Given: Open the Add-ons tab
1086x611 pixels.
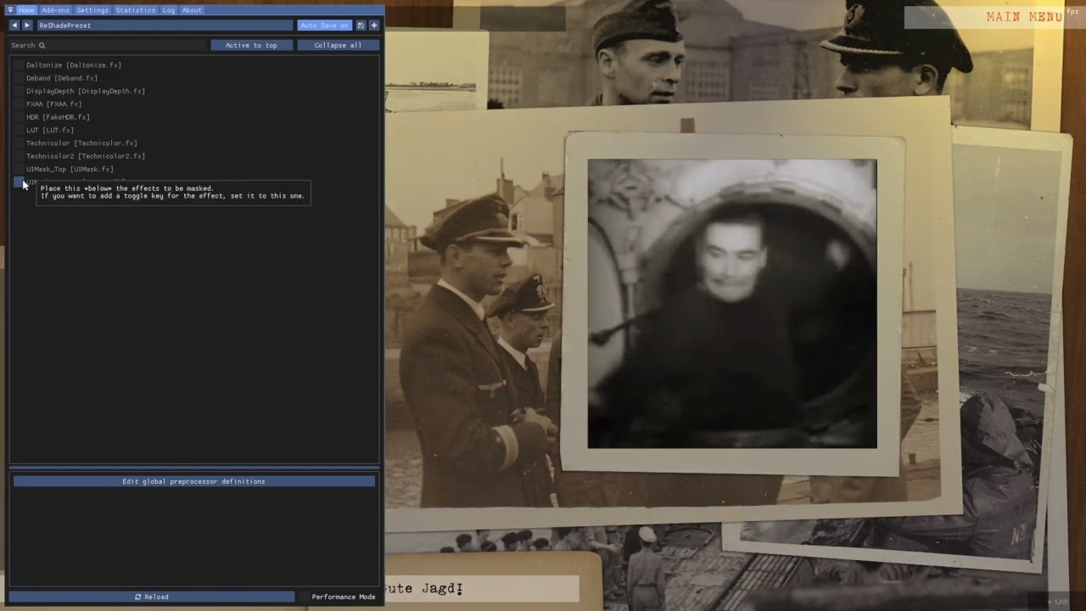Looking at the screenshot, I should point(56,10).
